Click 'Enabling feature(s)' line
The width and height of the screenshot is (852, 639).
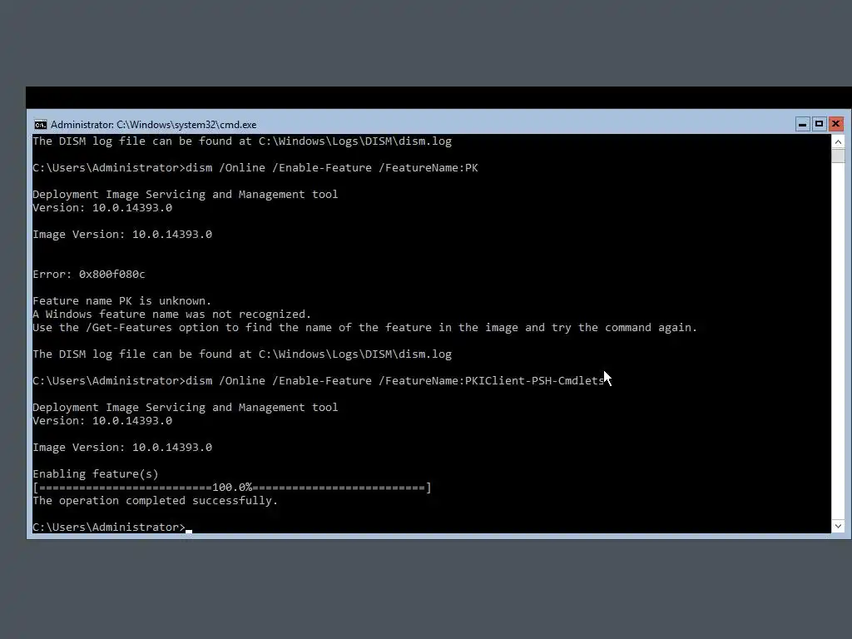tap(96, 474)
